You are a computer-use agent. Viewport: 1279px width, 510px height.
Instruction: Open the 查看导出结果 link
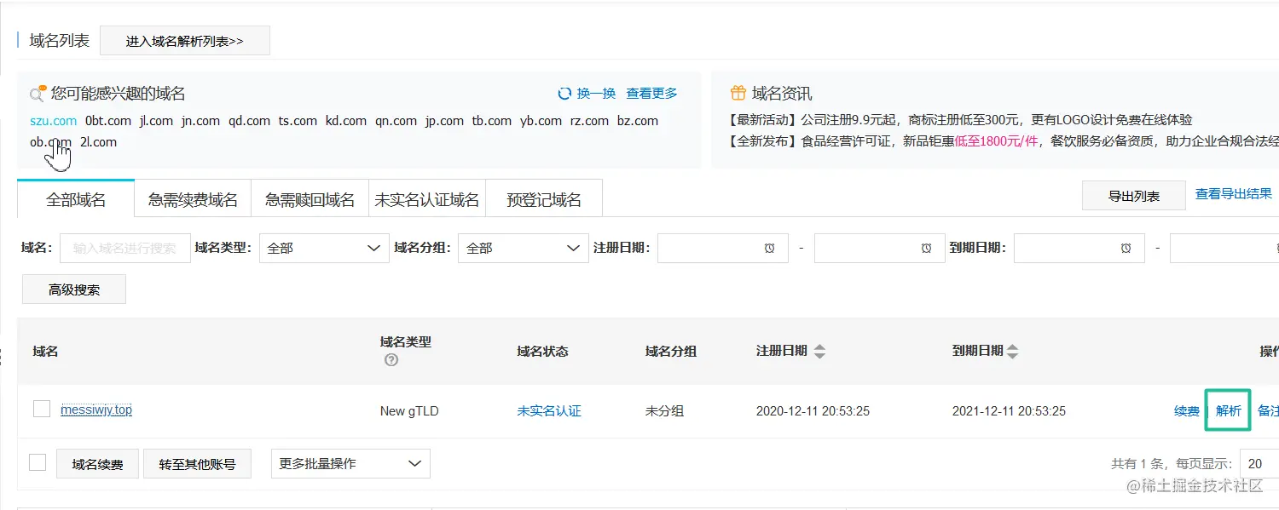click(1234, 194)
